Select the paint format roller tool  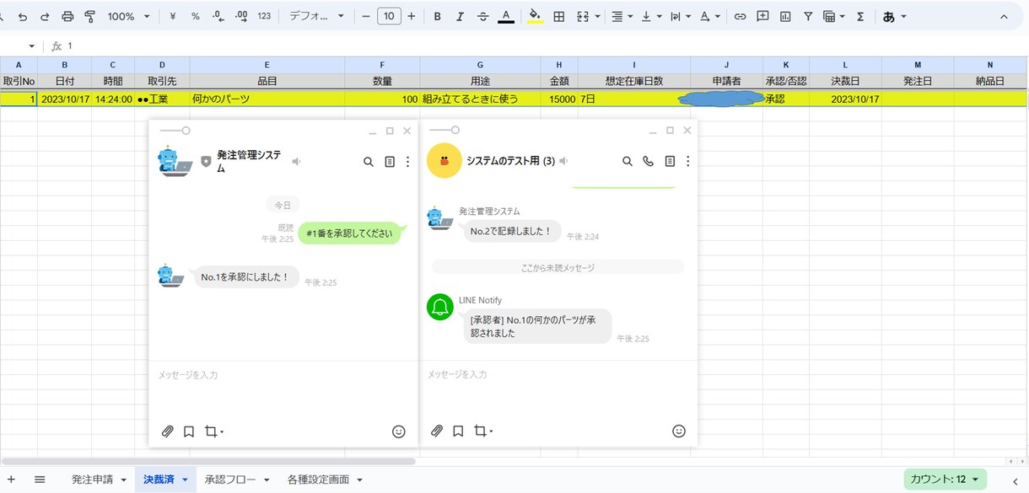click(90, 17)
